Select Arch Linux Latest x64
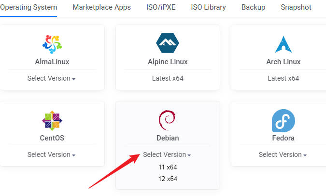 click(x=283, y=78)
